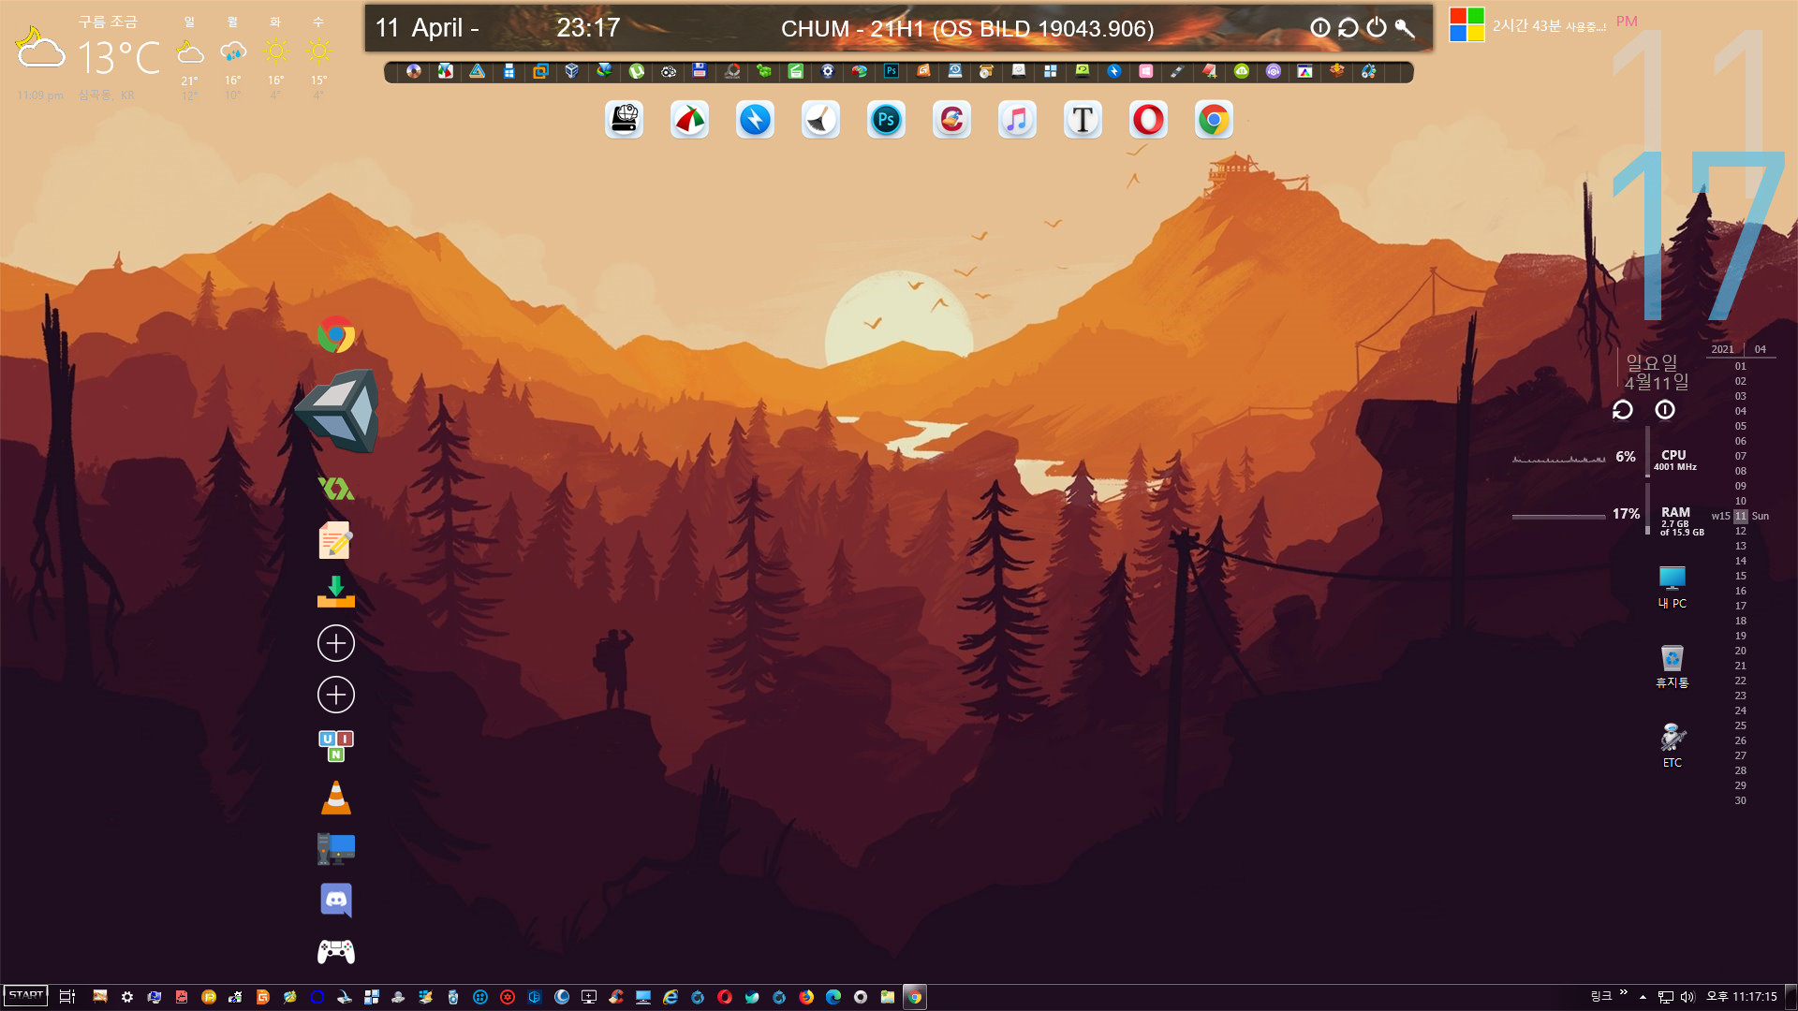Screen dimensions: 1798x1011
Task: Open settings gear on the taskbar
Action: coord(127,997)
